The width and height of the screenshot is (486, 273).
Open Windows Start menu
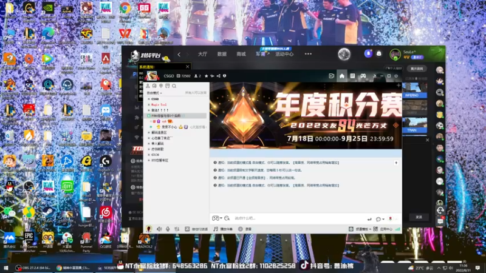point(5,268)
